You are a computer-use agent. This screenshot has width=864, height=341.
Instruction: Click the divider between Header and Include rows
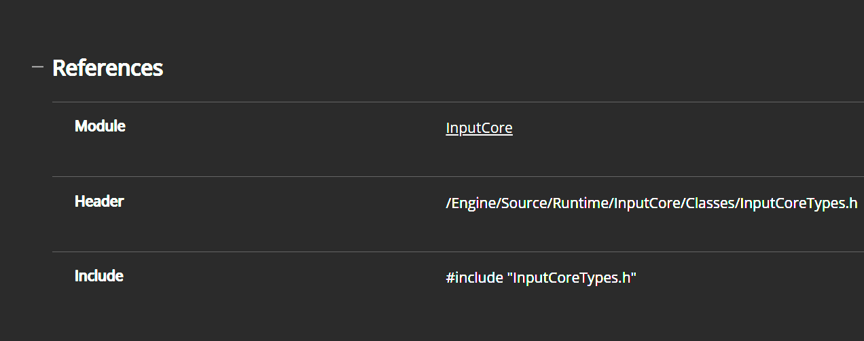click(408, 252)
